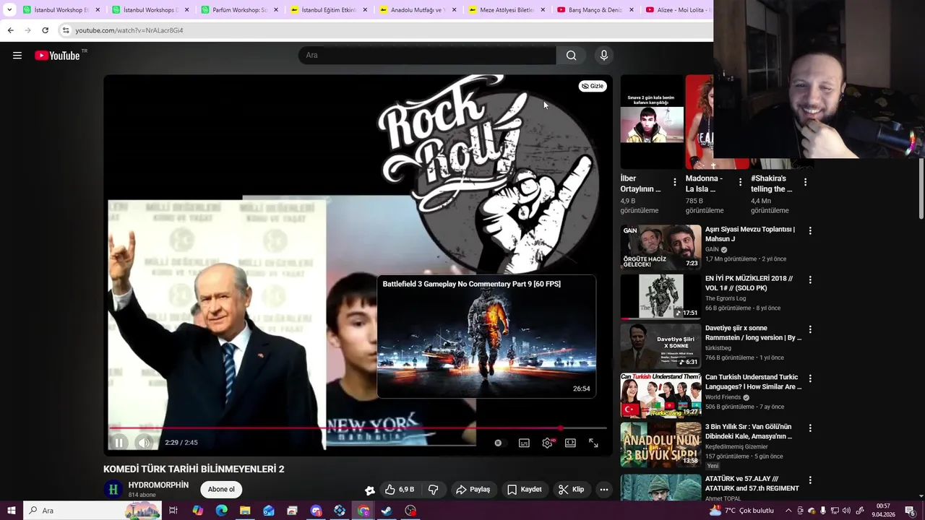Open options for Aşırı Siyasi Mevzu video
Image resolution: width=925 pixels, height=520 pixels.
click(x=810, y=230)
